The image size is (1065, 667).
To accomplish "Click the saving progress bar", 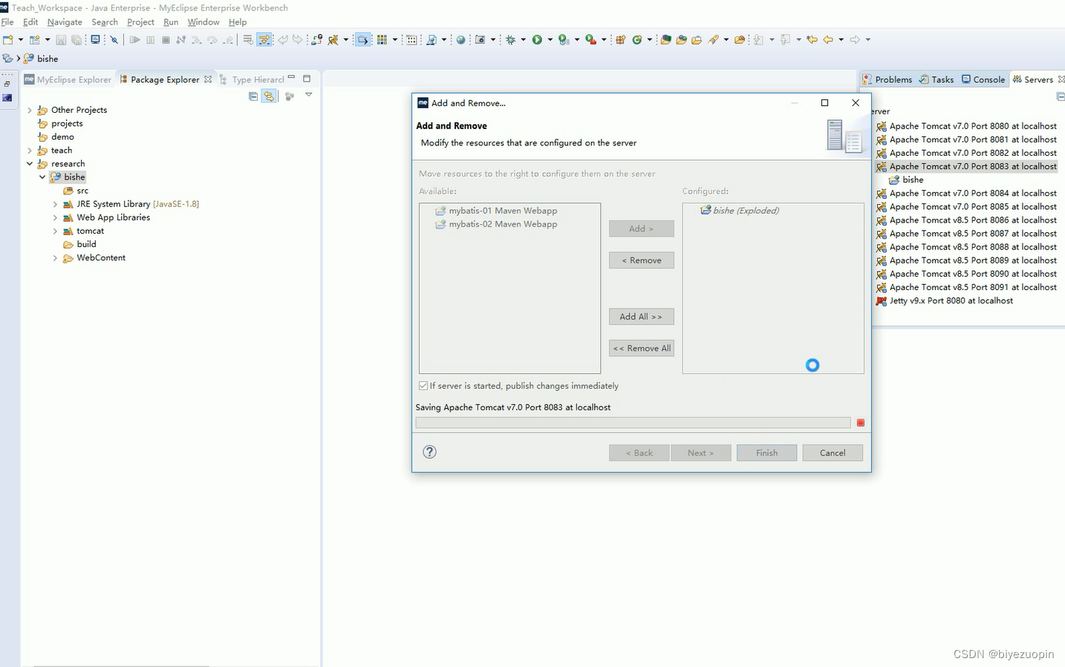I will click(633, 423).
